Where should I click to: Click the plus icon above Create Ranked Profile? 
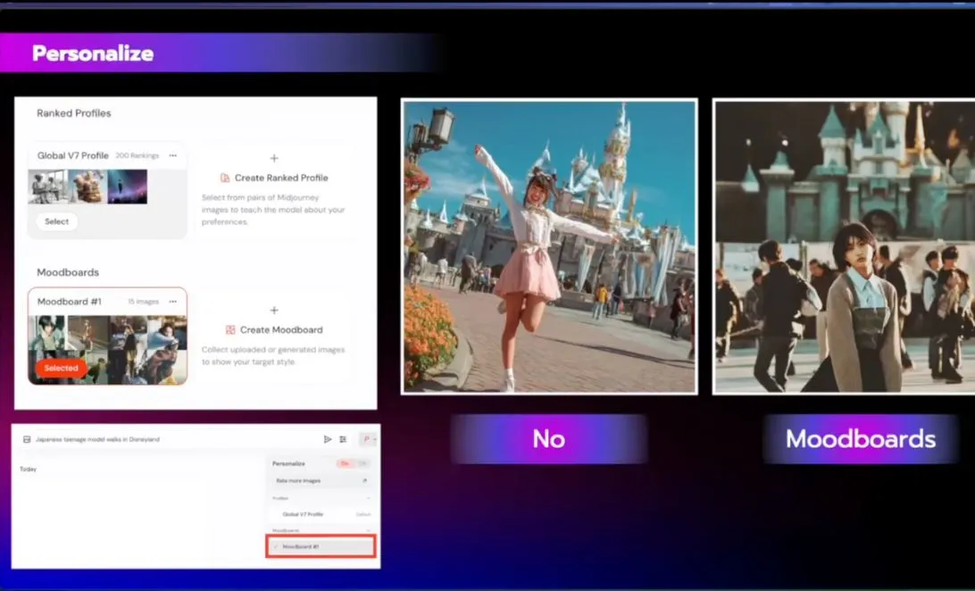(x=274, y=159)
